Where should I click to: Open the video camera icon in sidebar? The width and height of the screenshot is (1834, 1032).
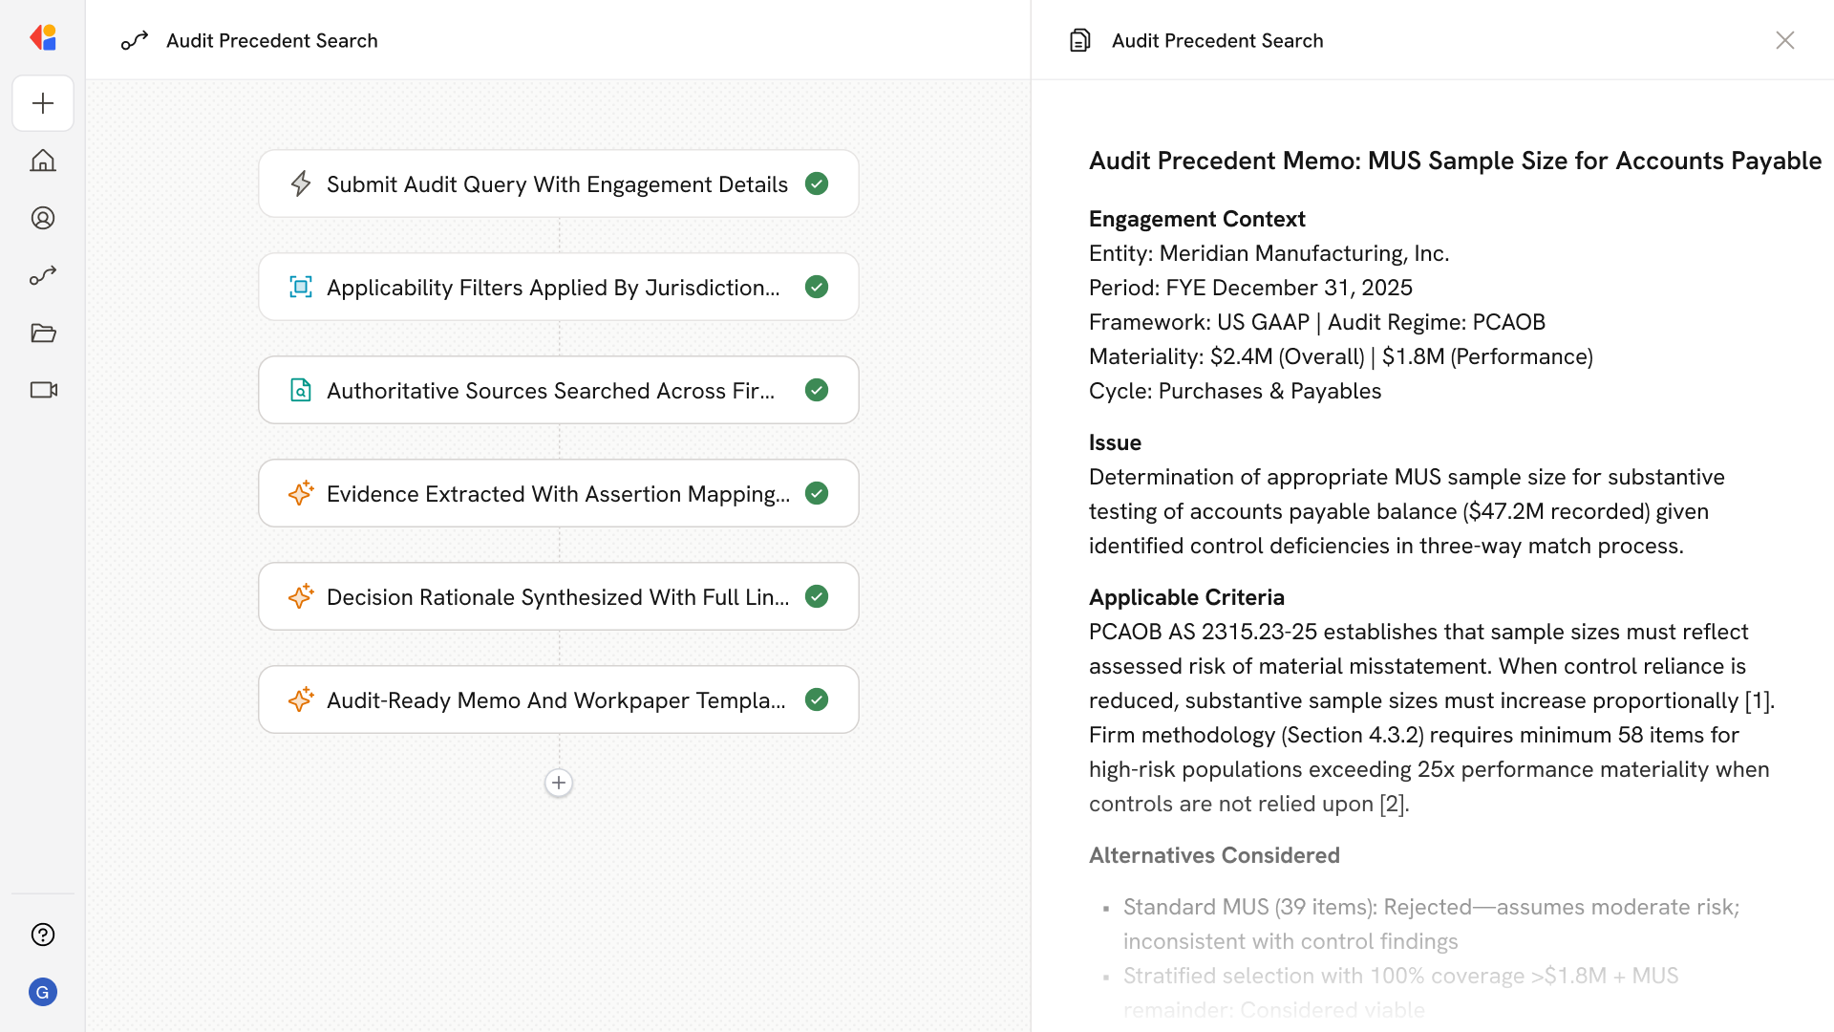point(43,390)
